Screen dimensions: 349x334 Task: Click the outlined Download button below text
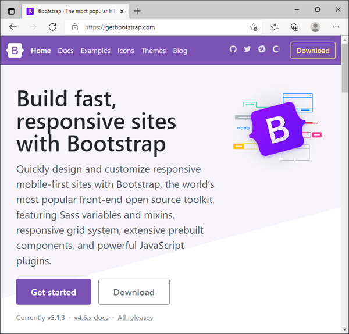134,292
